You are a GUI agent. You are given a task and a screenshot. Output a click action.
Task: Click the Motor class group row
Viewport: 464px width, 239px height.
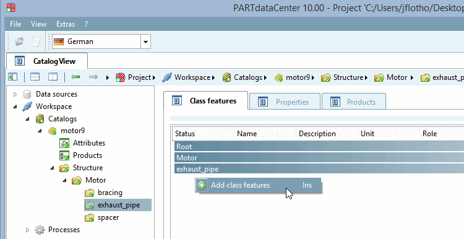point(319,157)
